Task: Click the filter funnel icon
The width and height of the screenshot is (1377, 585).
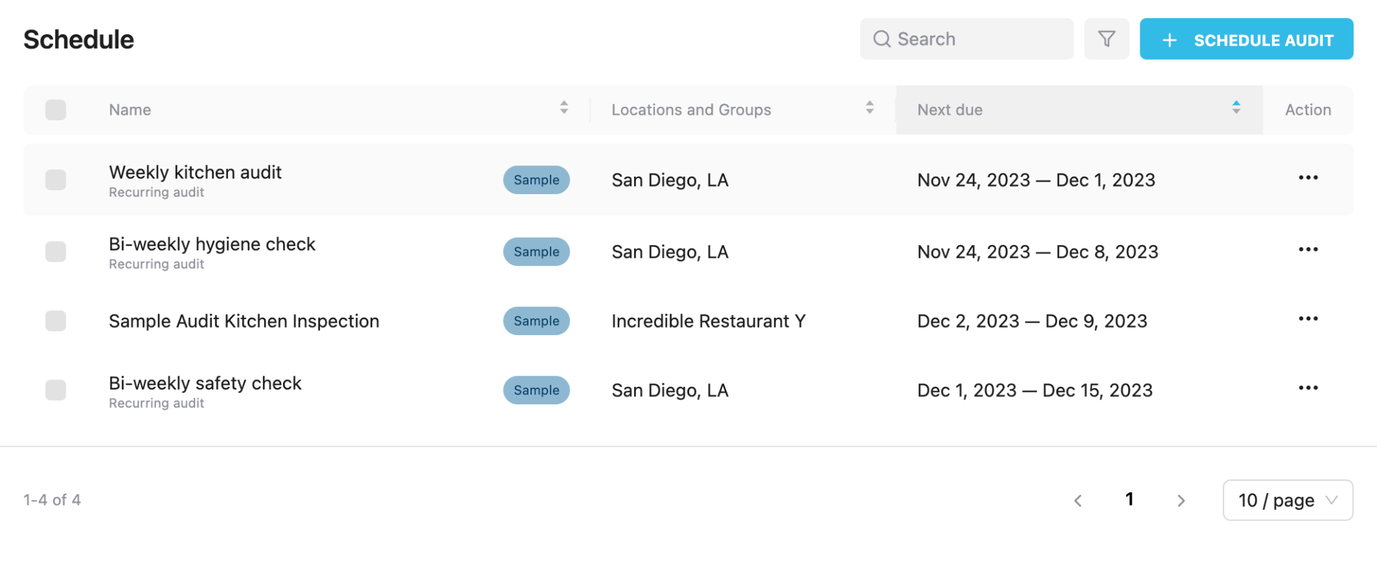Action: pyautogui.click(x=1106, y=39)
